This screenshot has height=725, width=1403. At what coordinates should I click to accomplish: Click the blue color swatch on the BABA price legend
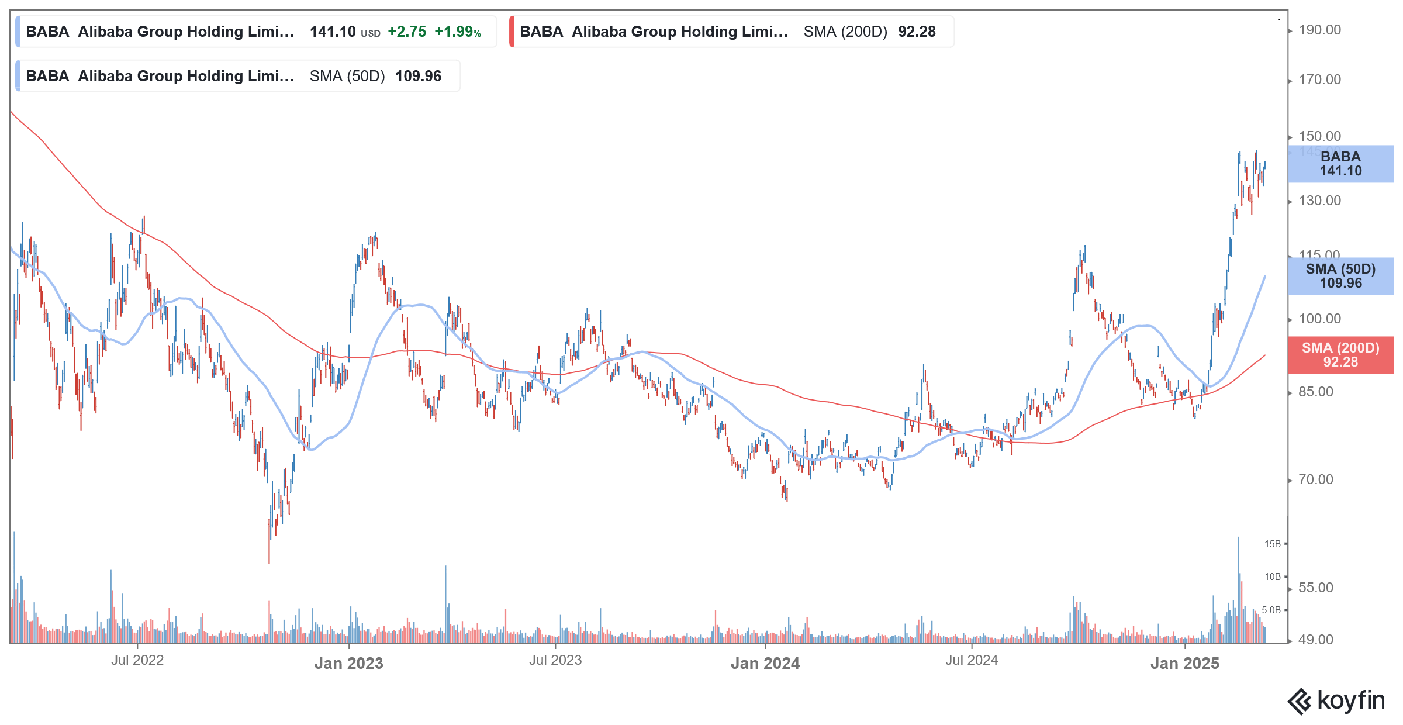[x=18, y=32]
